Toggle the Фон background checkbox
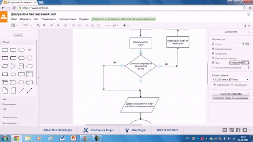 click(x=213, y=63)
